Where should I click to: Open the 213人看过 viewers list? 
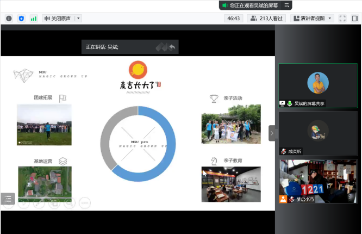266,18
